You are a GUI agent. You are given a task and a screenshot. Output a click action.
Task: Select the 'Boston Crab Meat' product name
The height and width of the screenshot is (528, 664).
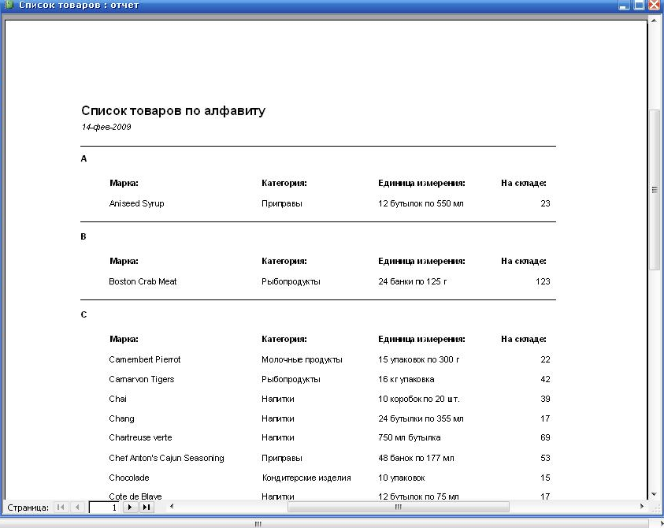point(143,281)
